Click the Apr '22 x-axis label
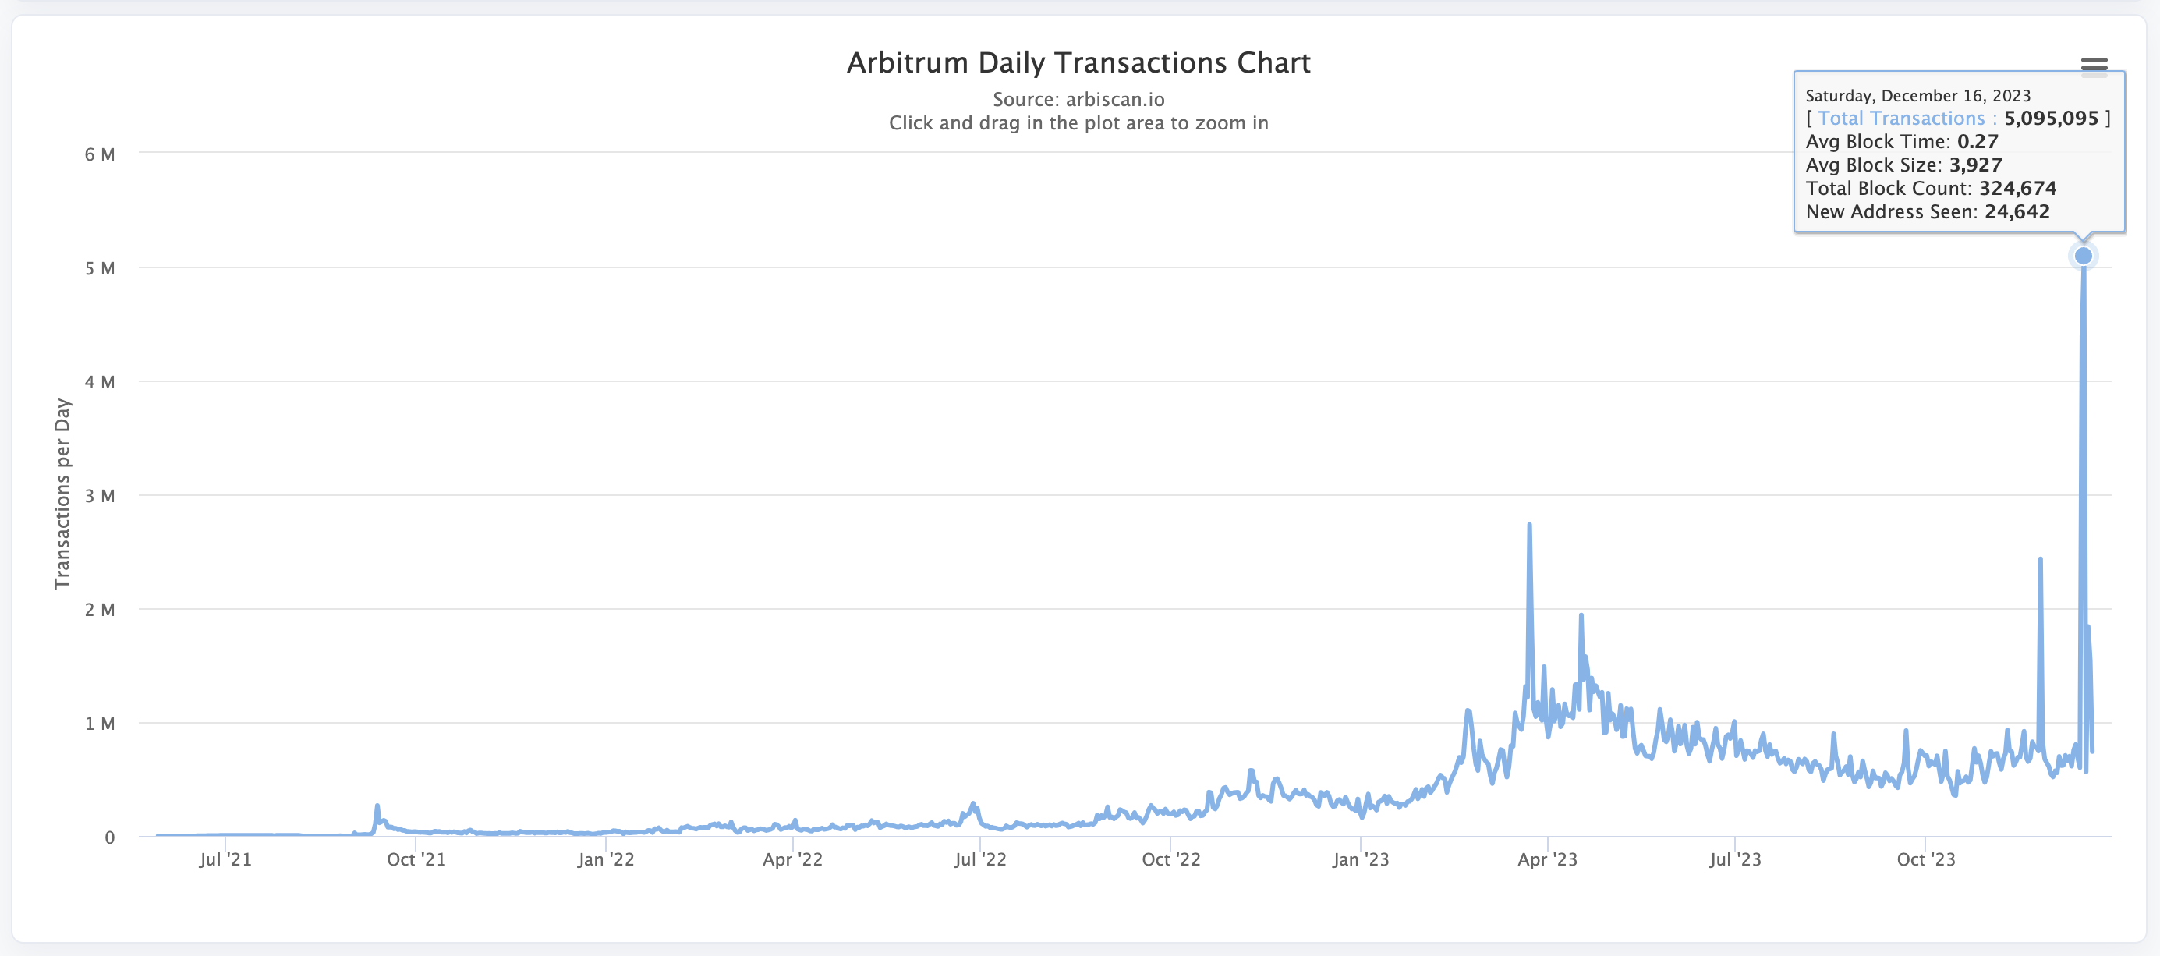The width and height of the screenshot is (2160, 956). (792, 859)
